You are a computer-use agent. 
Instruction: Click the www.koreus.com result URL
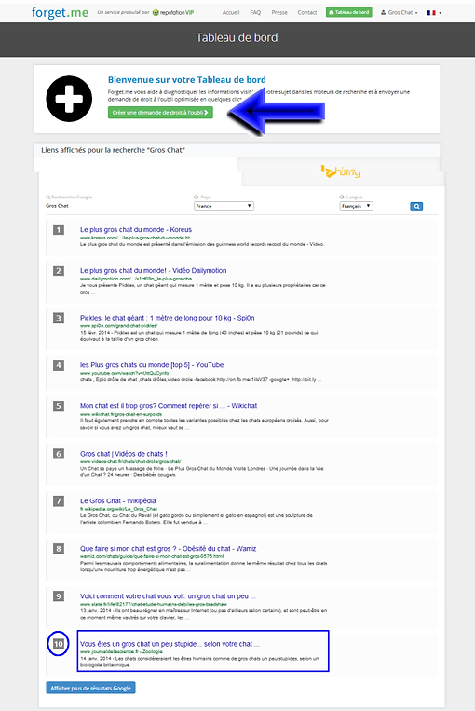click(137, 238)
